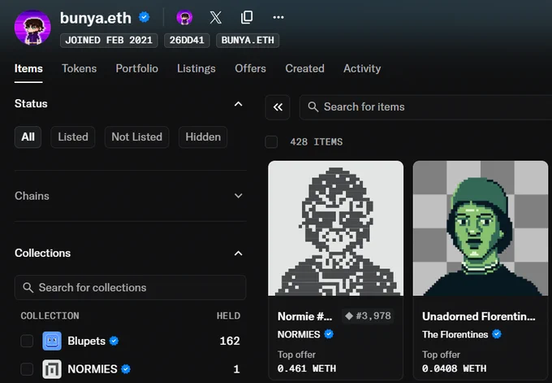The image size is (552, 383).
Task: Filter by Not Listed status
Action: 136,137
